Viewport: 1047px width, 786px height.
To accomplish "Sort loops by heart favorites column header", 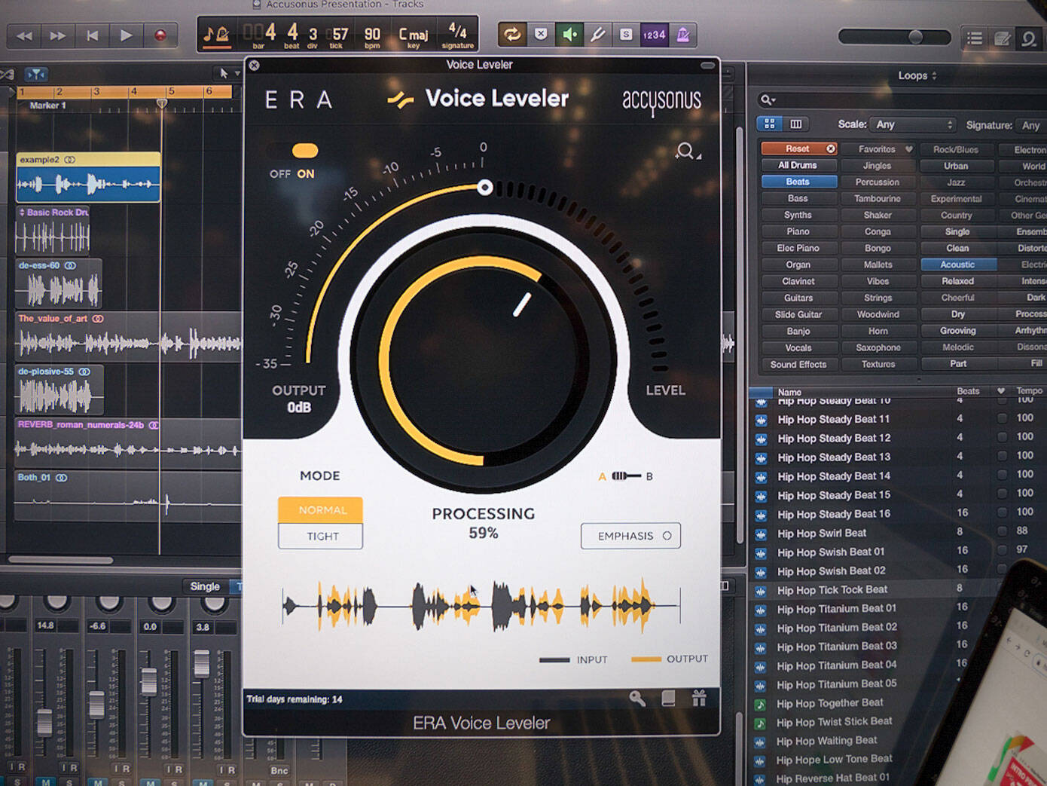I will [x=1001, y=390].
